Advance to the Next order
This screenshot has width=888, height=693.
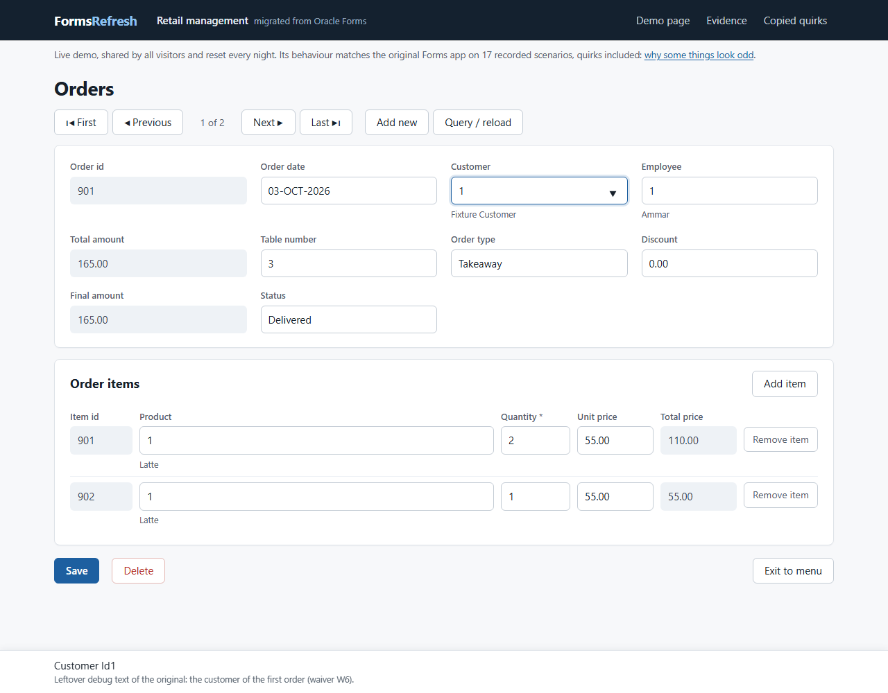click(268, 123)
